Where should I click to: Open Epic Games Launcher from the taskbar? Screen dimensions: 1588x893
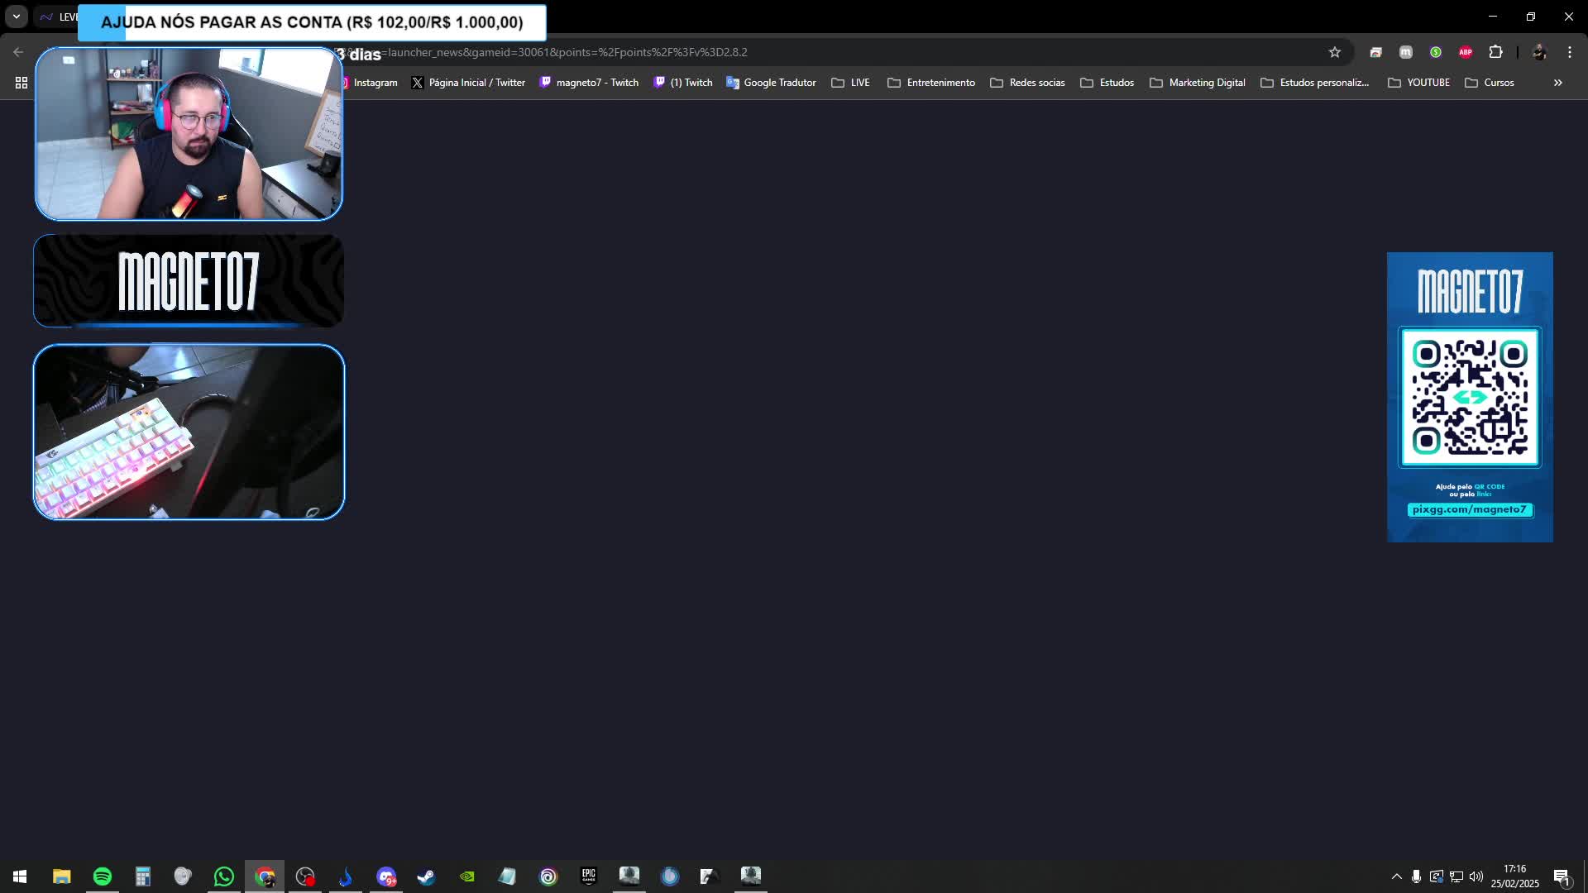[x=589, y=876]
